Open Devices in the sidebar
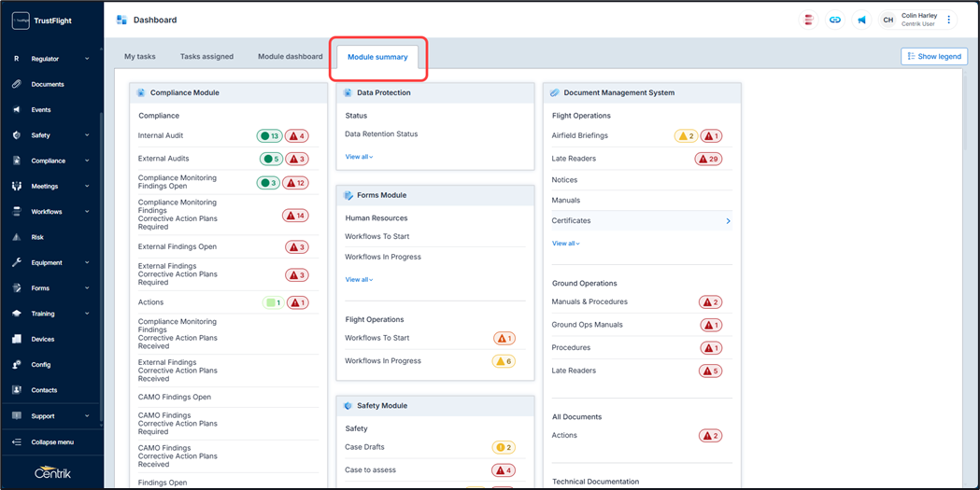 pos(43,340)
